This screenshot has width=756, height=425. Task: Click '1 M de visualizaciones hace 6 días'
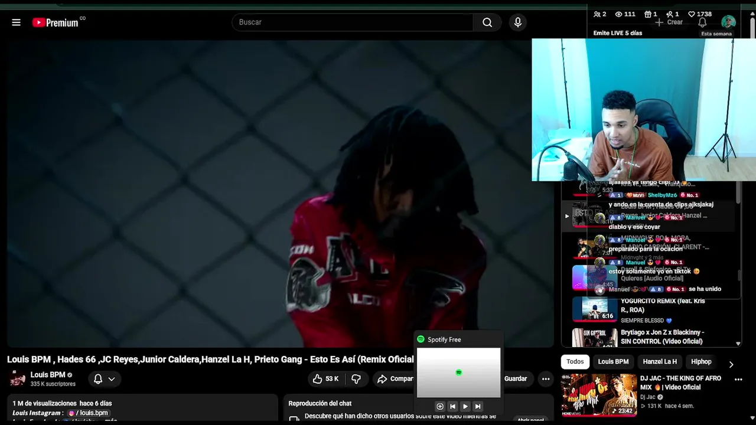pyautogui.click(x=62, y=404)
